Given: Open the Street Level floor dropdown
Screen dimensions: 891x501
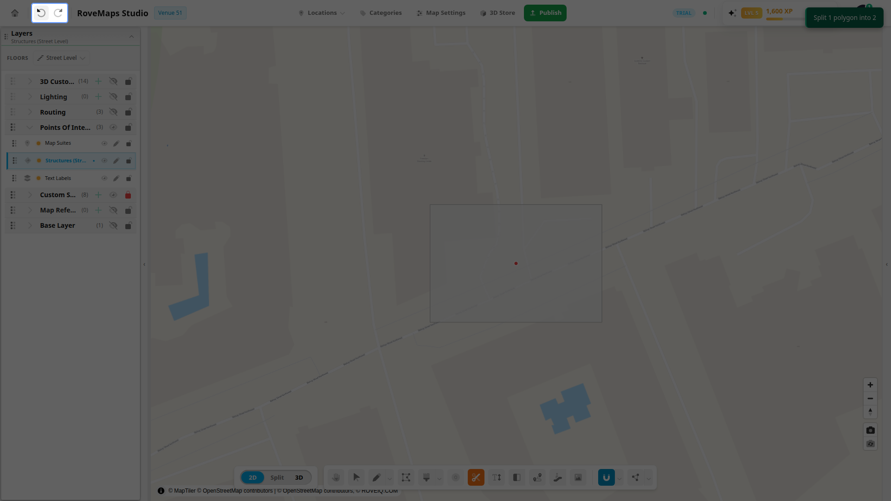Looking at the screenshot, I should tap(61, 58).
